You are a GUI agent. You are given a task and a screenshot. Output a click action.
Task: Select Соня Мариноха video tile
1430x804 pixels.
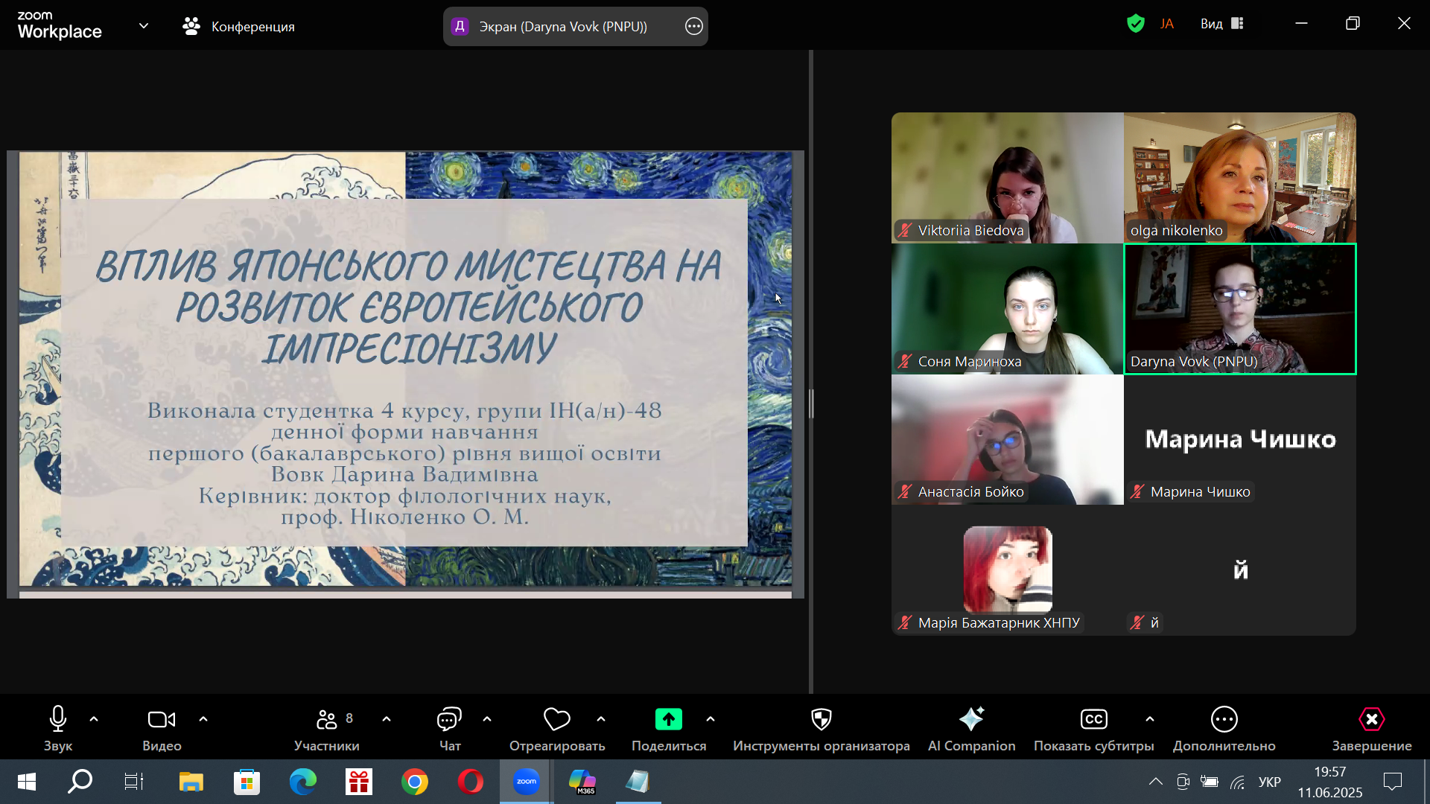(x=1007, y=309)
